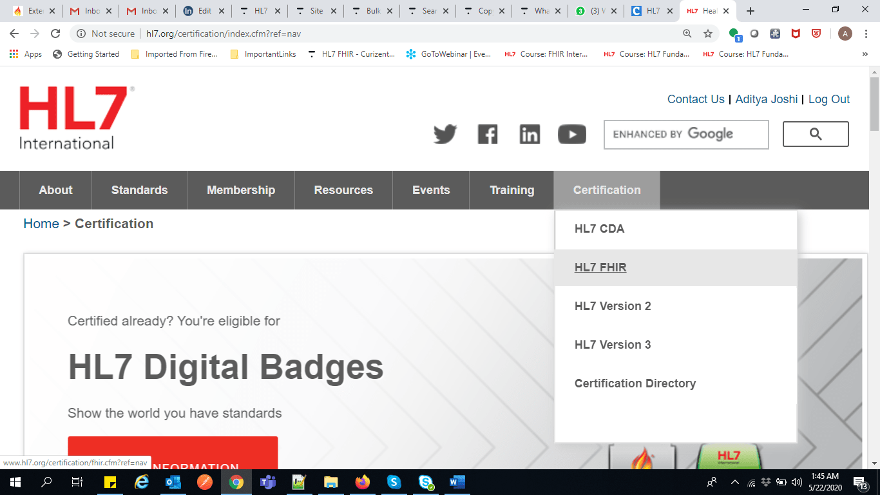The image size is (880, 495).
Task: Open File Explorer from taskbar
Action: click(330, 482)
